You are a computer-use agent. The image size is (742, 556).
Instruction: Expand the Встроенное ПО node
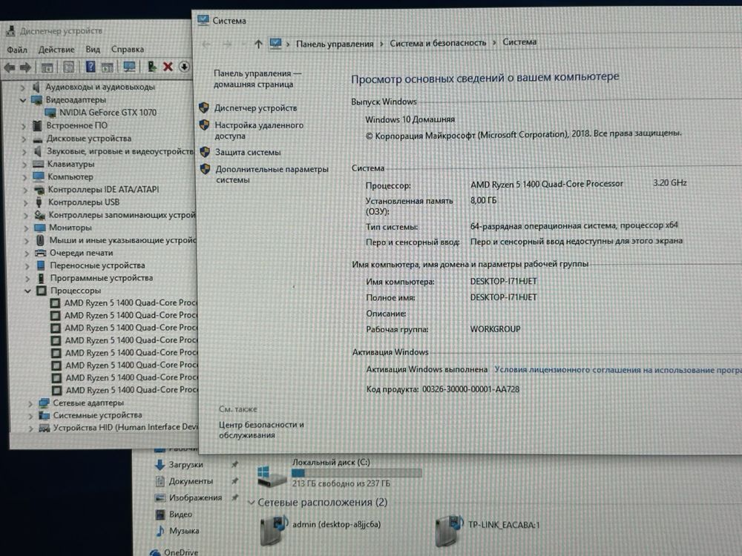pyautogui.click(x=23, y=126)
